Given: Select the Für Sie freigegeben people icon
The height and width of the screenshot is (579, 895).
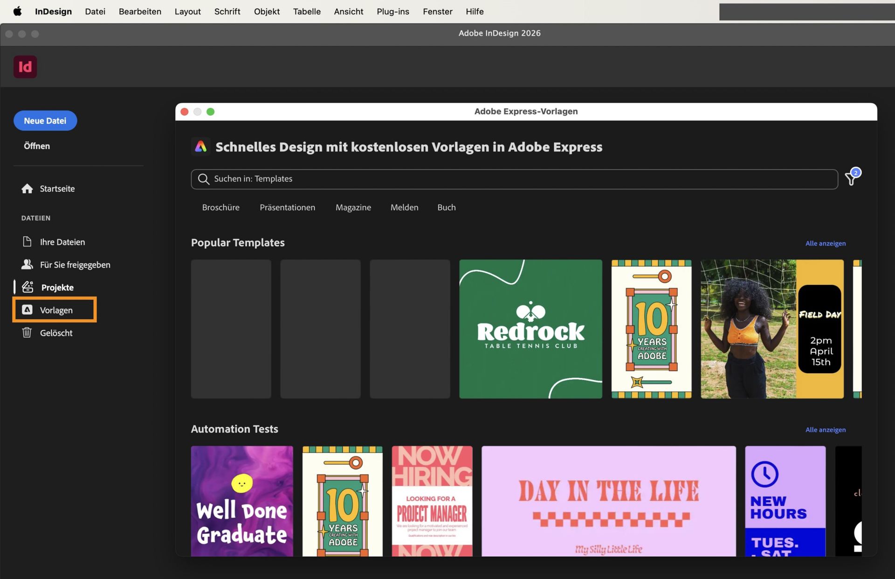Looking at the screenshot, I should tap(27, 264).
